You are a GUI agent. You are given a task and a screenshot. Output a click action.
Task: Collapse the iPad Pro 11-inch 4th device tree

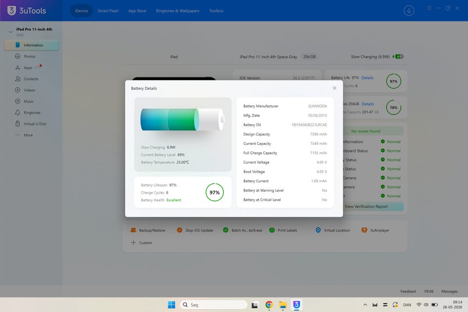(10, 32)
